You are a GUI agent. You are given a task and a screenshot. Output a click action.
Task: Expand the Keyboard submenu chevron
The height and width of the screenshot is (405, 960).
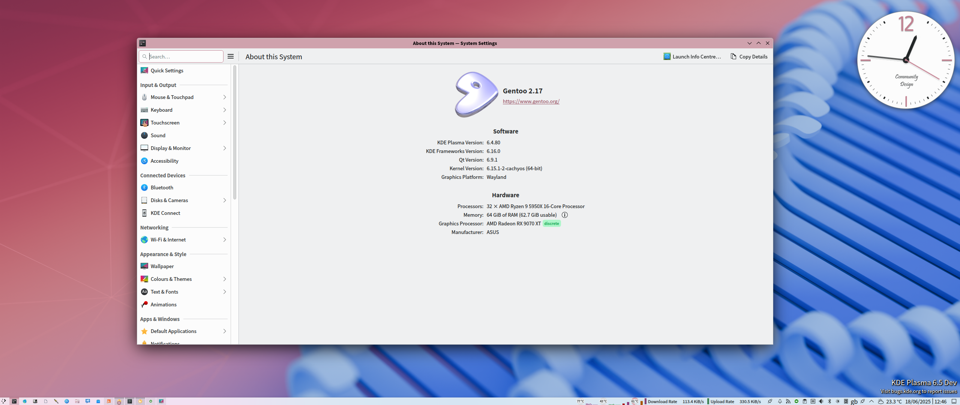pyautogui.click(x=225, y=110)
